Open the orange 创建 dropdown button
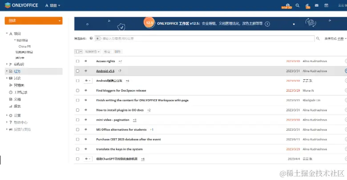This screenshot has width=347, height=180. [x=33, y=20]
